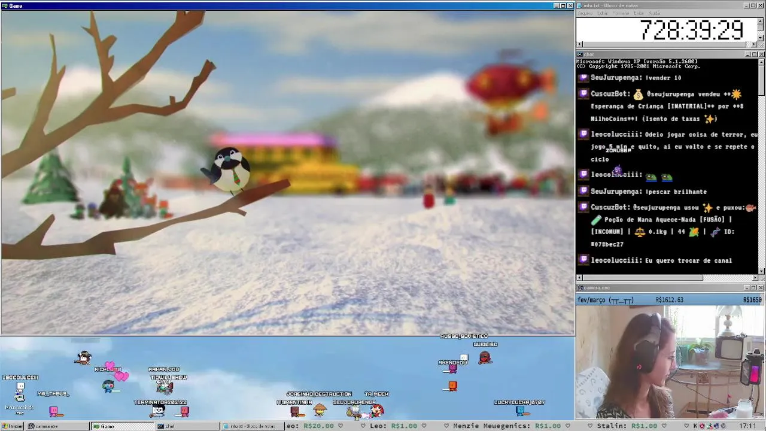Click the system tray clock 17:11
766x431 pixels.
point(747,426)
